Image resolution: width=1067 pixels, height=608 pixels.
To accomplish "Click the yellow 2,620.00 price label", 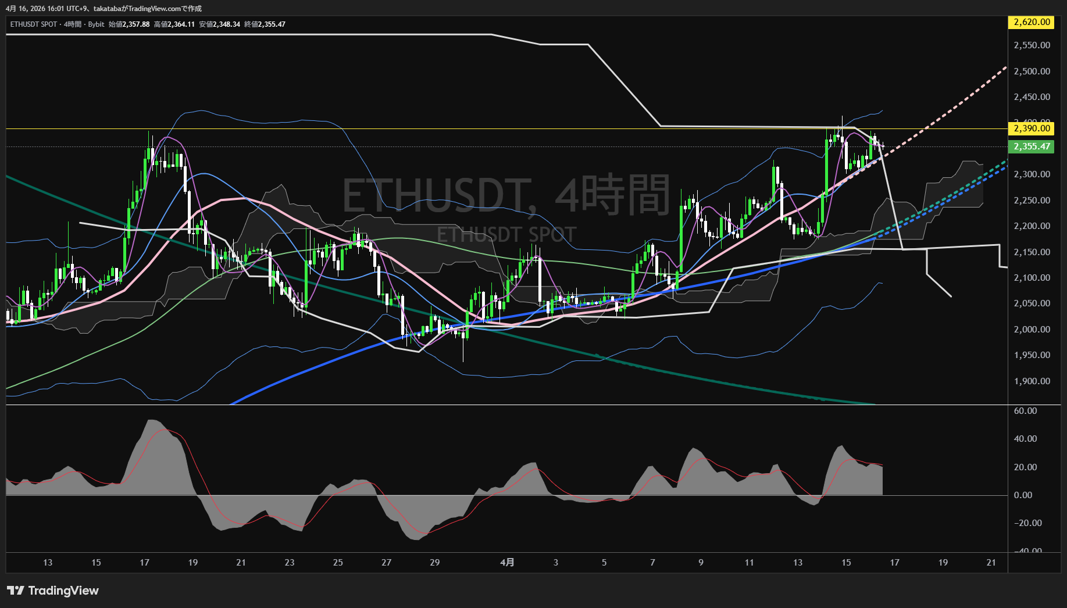I will [1032, 22].
